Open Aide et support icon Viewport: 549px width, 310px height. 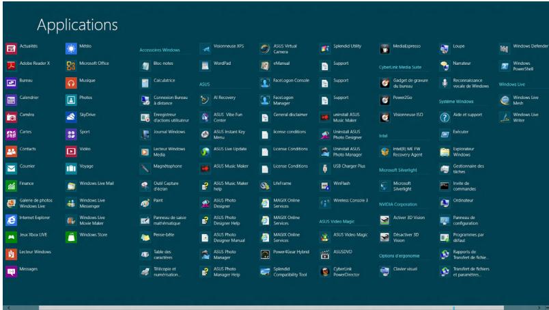(445, 117)
